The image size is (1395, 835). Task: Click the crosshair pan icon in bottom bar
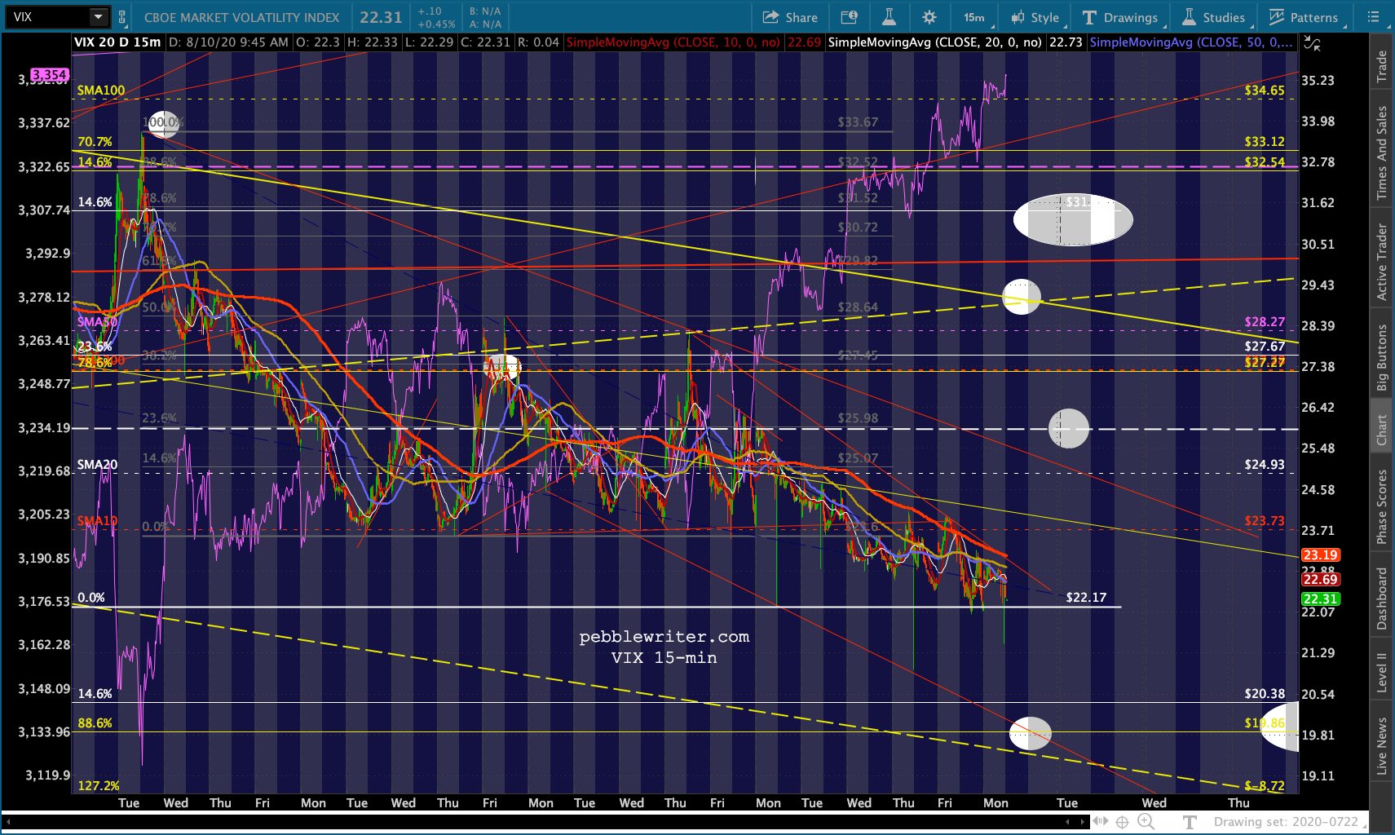pyautogui.click(x=1122, y=822)
